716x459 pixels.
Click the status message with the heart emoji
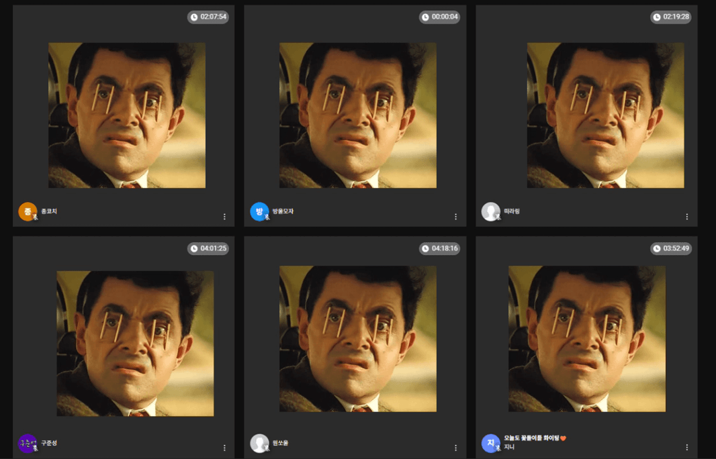pos(535,438)
